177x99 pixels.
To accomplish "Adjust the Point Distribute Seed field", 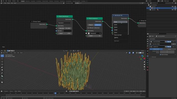I will (64, 34).
